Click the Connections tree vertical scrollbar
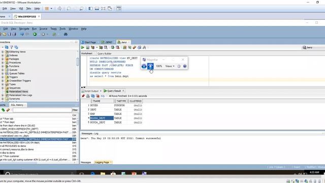This screenshot has height=183, width=325. click(x=78, y=62)
